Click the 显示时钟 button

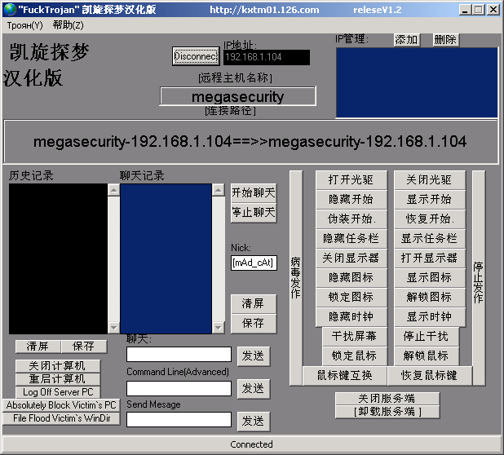coord(429,317)
